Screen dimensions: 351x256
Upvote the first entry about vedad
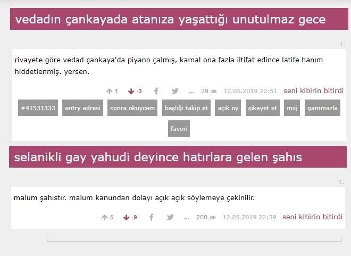pyautogui.click(x=109, y=91)
